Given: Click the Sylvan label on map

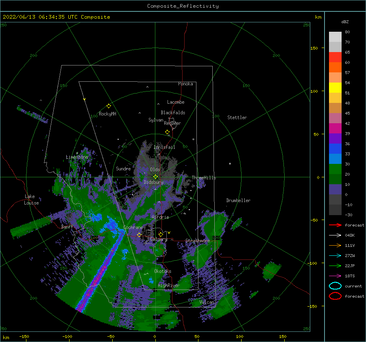Looking at the screenshot, I should [x=156, y=120].
